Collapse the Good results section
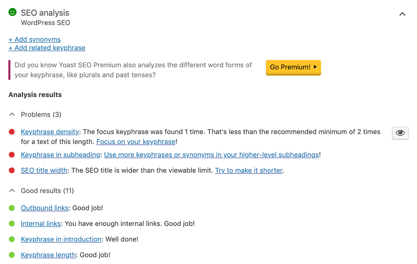This screenshot has width=417, height=264. tap(12, 190)
